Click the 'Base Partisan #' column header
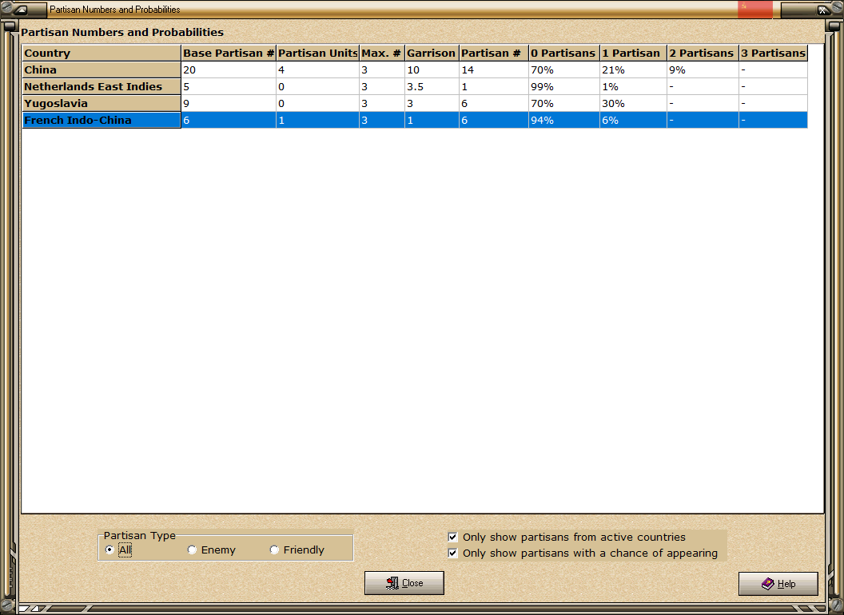This screenshot has width=844, height=615. [x=229, y=53]
